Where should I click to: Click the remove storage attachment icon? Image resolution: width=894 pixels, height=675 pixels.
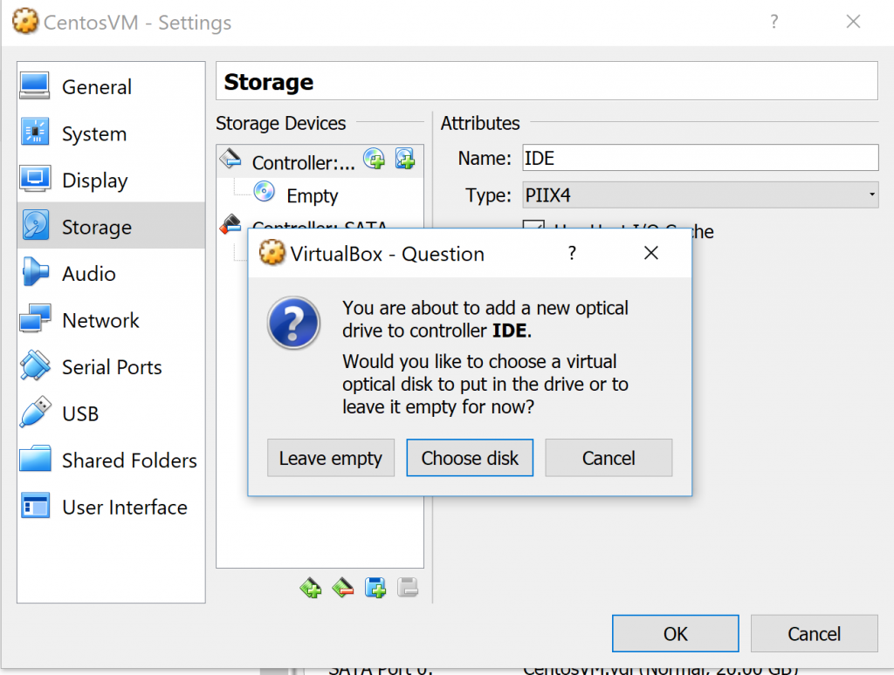(x=408, y=587)
